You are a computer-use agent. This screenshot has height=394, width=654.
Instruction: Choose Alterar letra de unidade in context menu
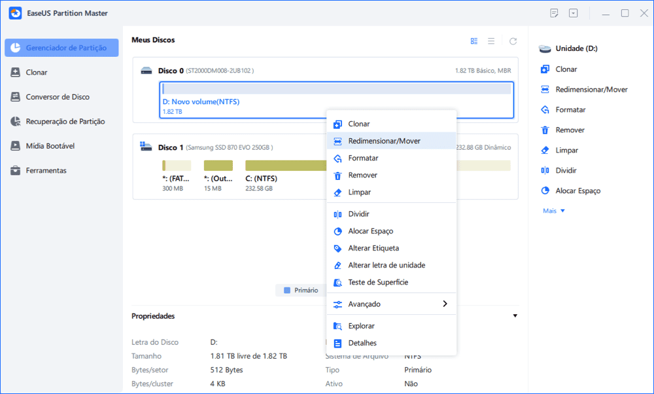392,266
